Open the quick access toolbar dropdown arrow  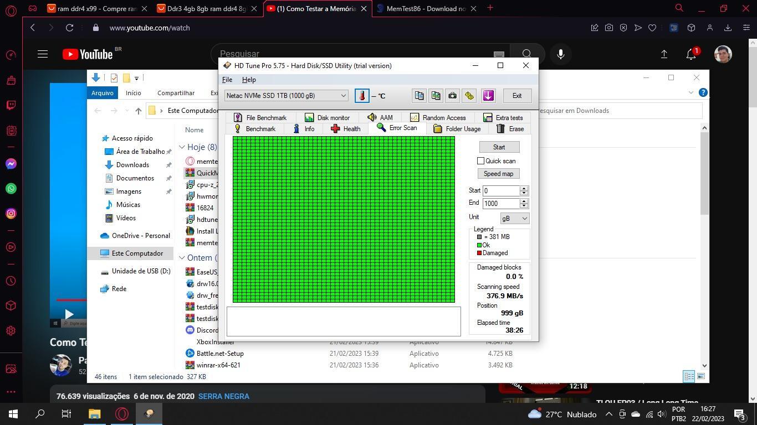pyautogui.click(x=136, y=78)
